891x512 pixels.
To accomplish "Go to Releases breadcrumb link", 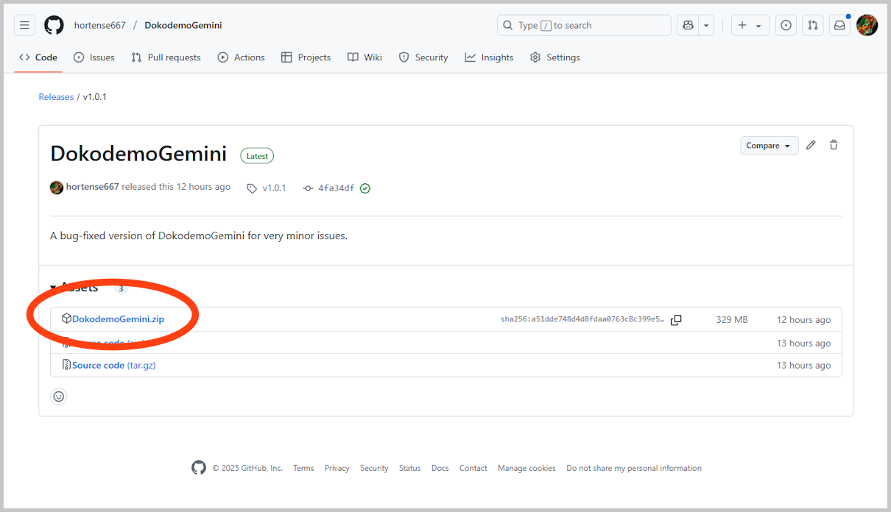I will pyautogui.click(x=56, y=97).
